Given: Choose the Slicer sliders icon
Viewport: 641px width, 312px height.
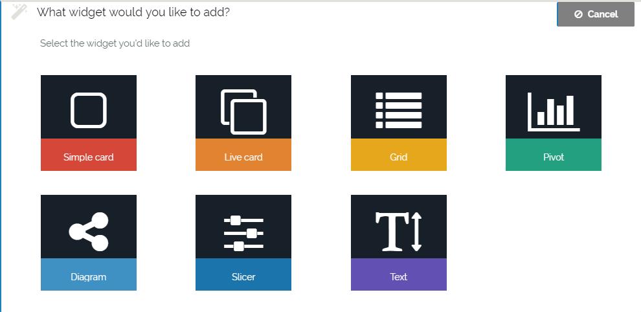Looking at the screenshot, I should pos(243,230).
